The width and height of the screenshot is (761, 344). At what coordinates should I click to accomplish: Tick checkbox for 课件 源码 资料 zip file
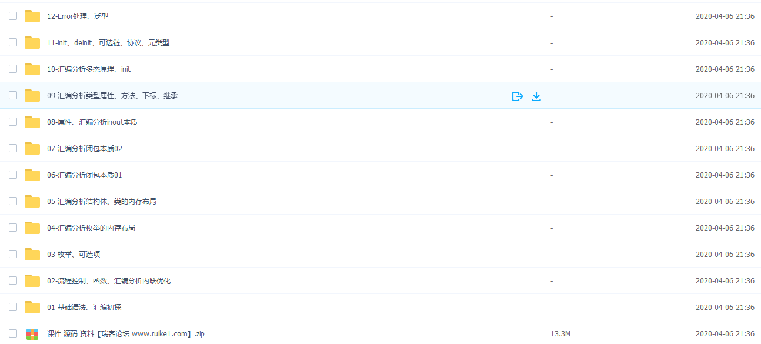[13, 333]
